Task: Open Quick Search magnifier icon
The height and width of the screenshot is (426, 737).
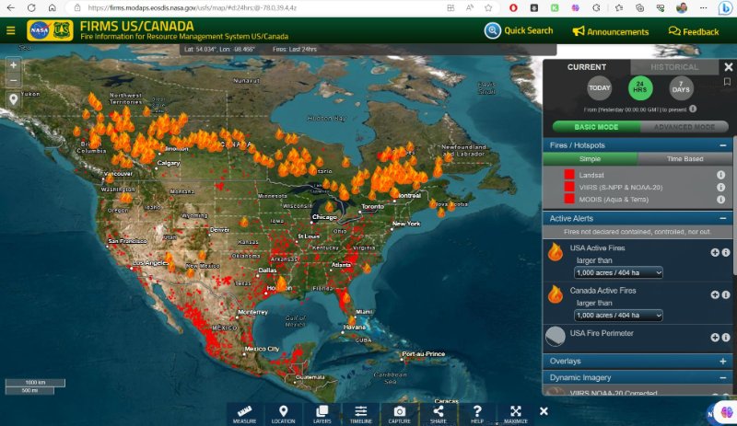Action: (492, 30)
